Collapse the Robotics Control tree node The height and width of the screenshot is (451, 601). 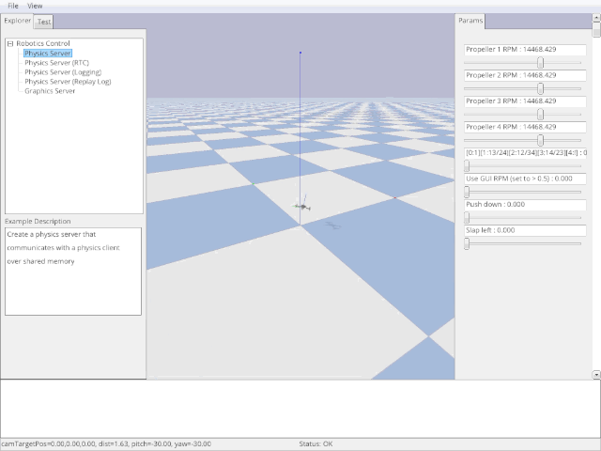(10, 44)
